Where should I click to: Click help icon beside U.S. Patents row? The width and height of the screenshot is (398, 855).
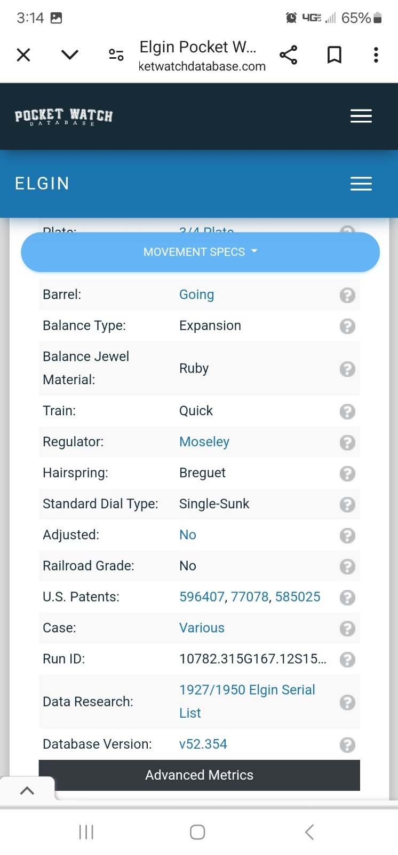347,597
